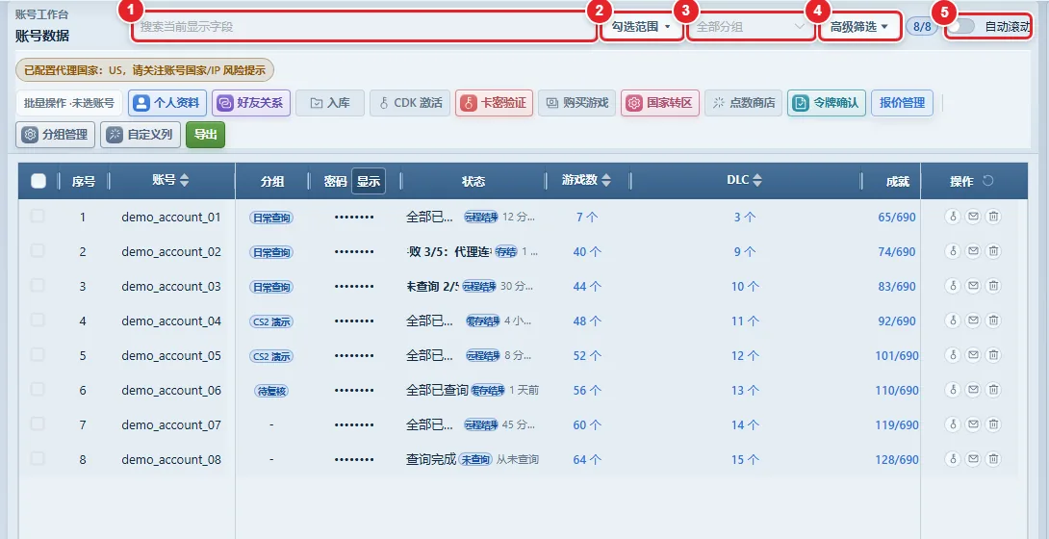Click the 入库 button
This screenshot has width=1049, height=539.
tap(330, 103)
